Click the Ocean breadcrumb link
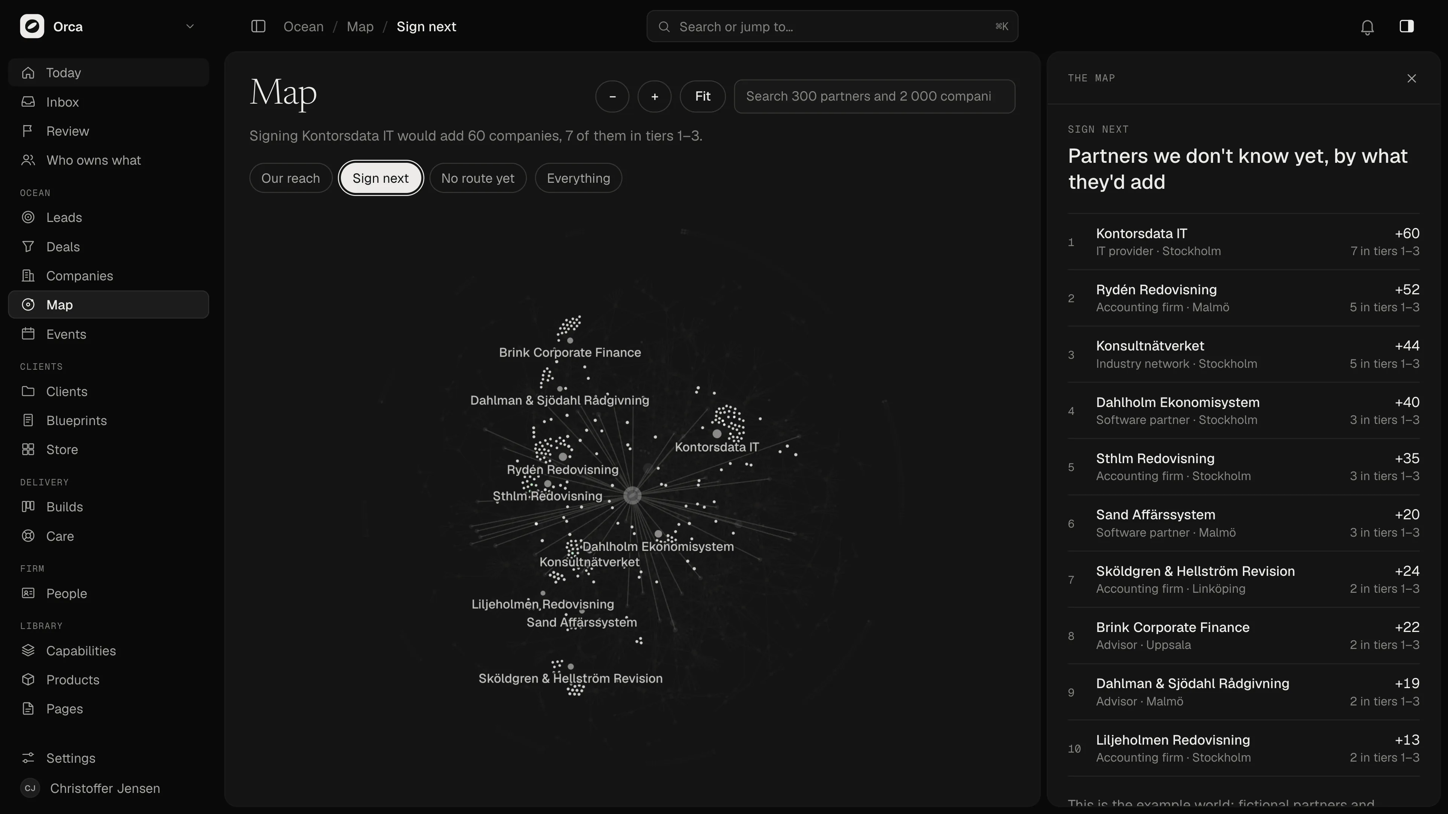The image size is (1448, 814). pyautogui.click(x=304, y=26)
